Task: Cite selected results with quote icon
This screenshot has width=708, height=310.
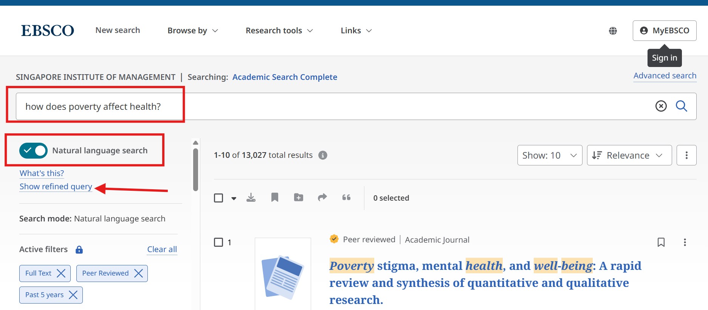Action: [x=346, y=197]
